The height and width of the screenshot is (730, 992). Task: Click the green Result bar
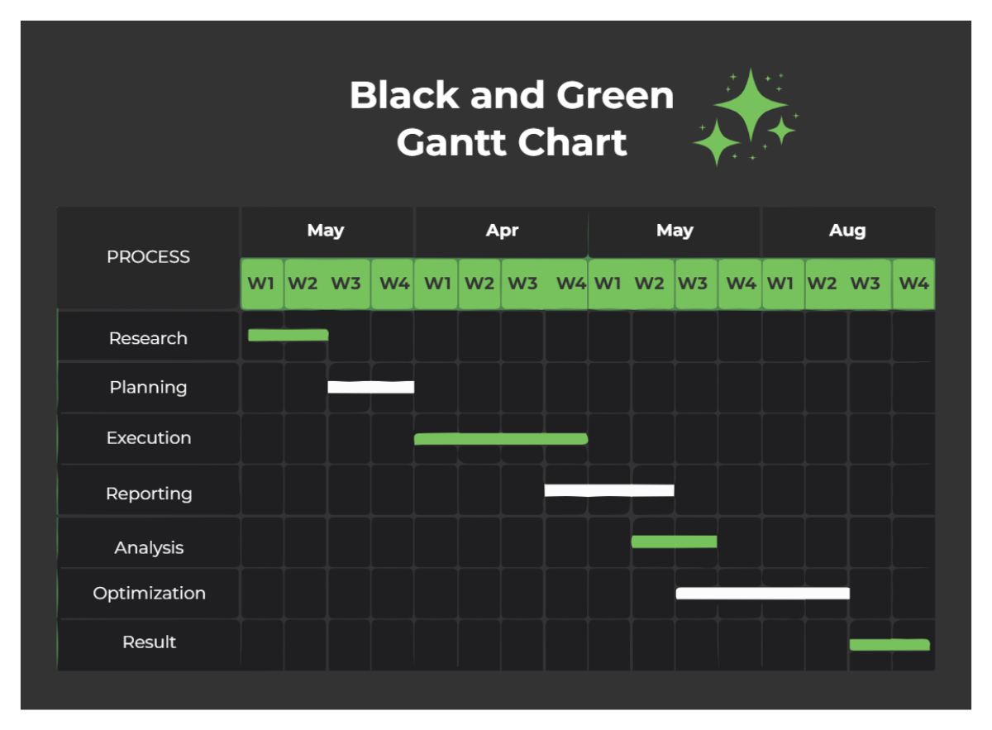tap(890, 642)
